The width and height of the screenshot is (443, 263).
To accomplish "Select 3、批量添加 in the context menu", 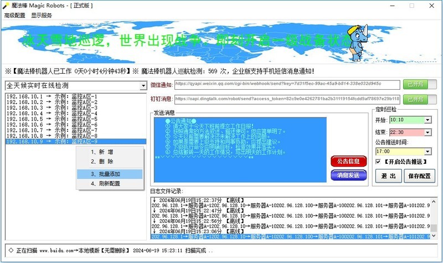I will (x=110, y=174).
